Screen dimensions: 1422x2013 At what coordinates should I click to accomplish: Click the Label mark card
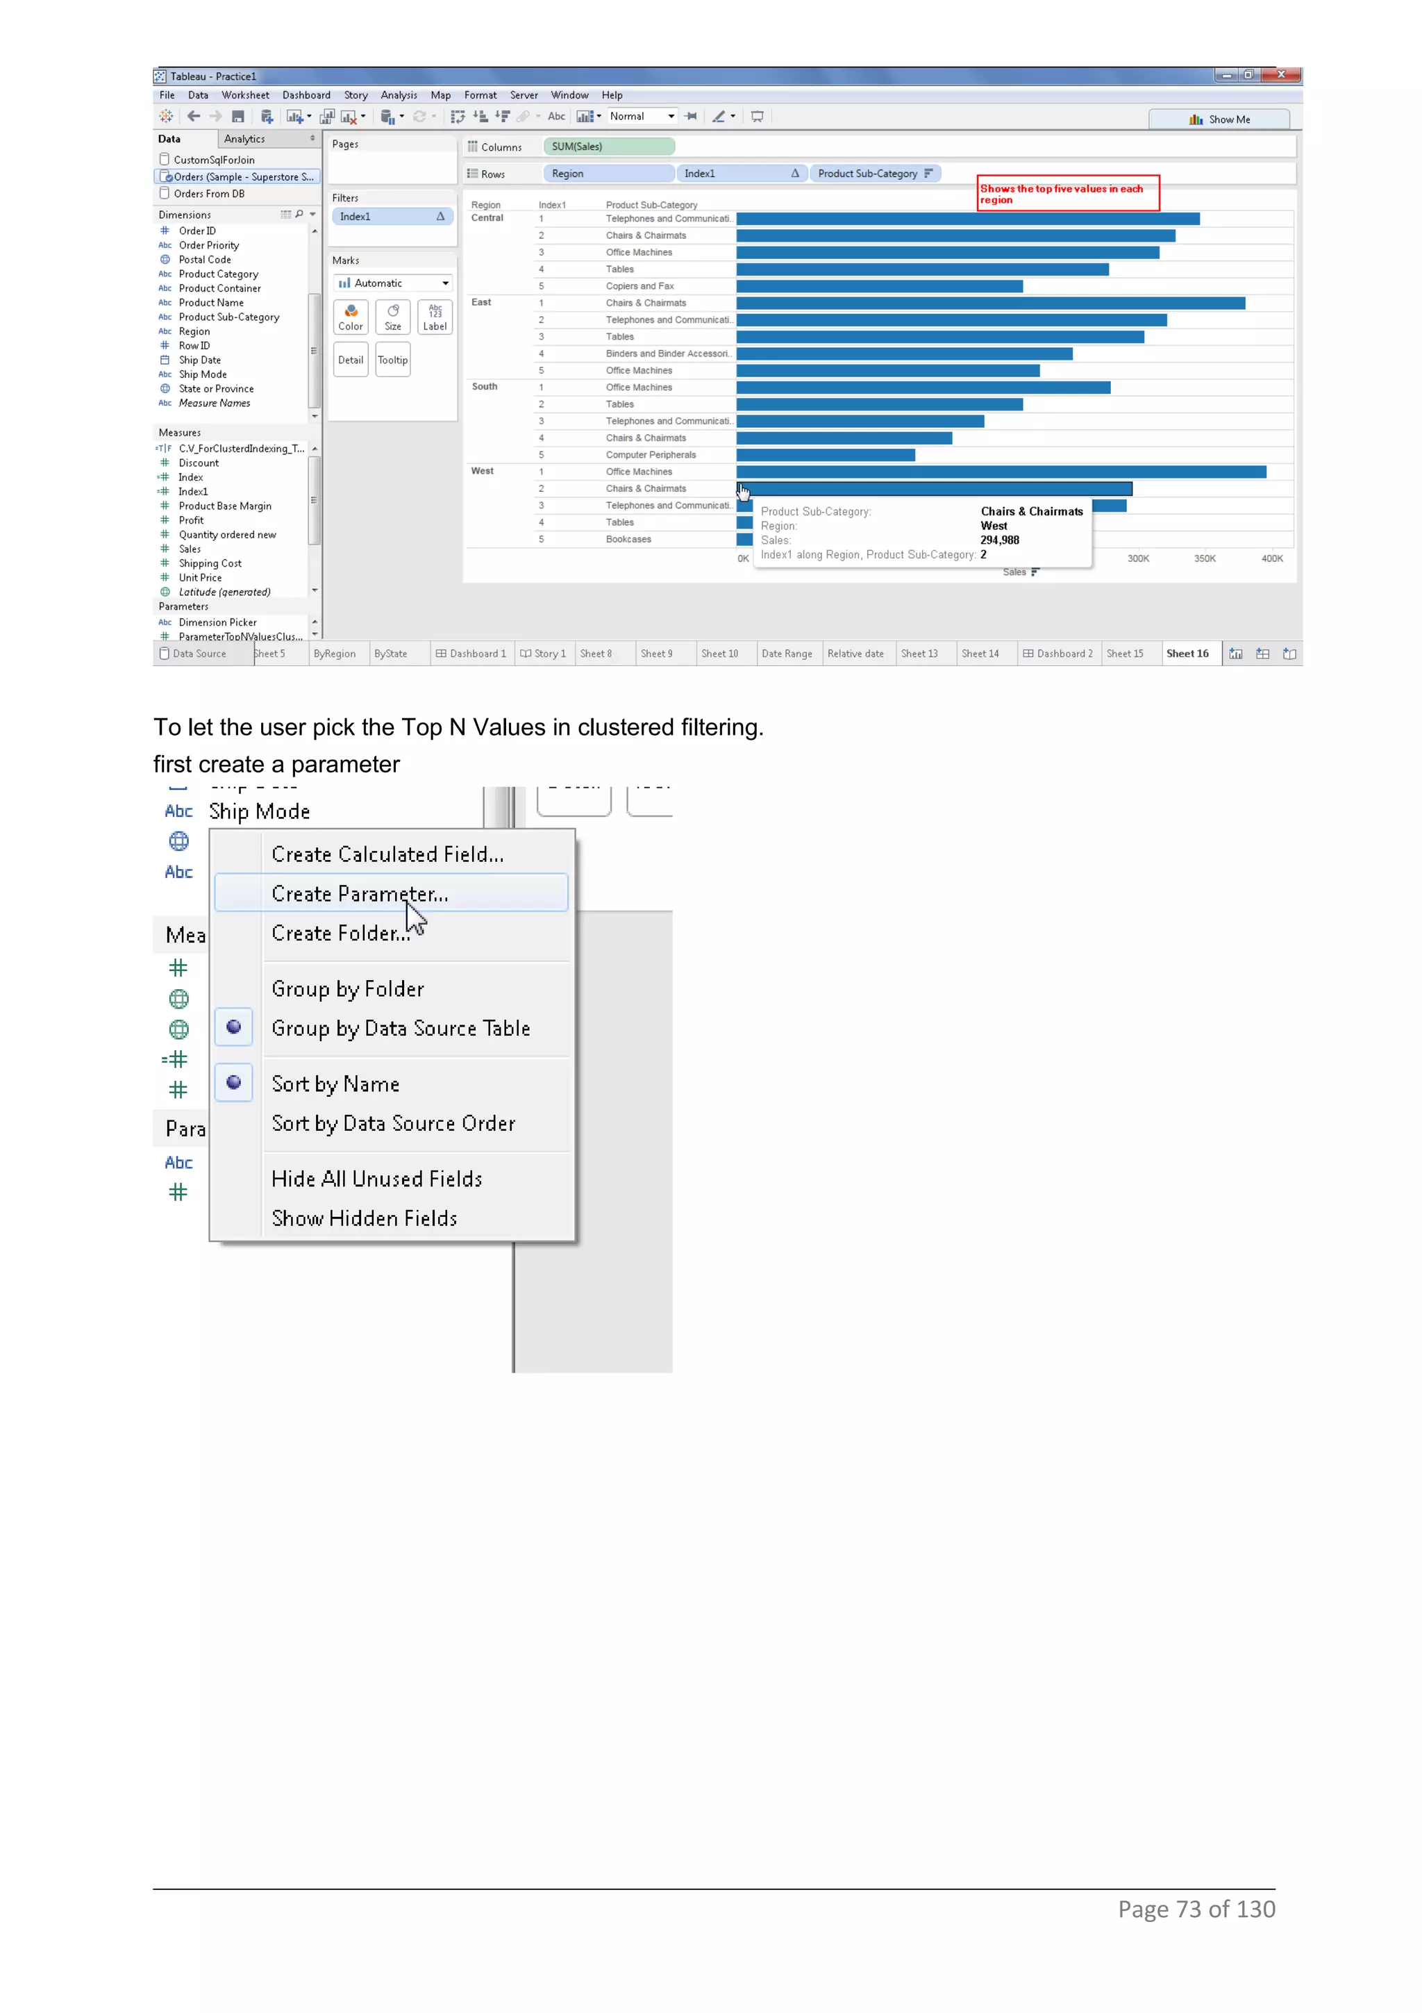(435, 317)
